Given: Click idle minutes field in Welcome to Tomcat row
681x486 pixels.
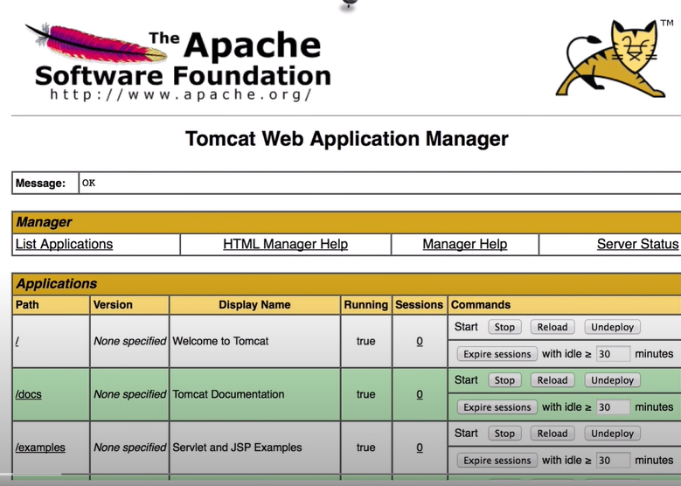Looking at the screenshot, I should pos(613,354).
